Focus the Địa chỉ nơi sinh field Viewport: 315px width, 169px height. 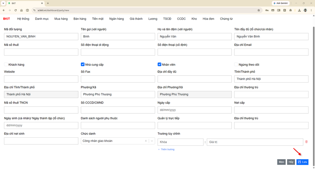41,141
